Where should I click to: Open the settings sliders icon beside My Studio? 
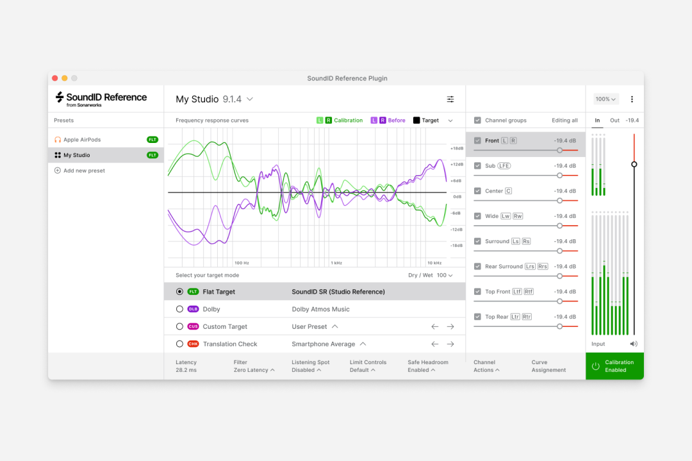tap(450, 99)
